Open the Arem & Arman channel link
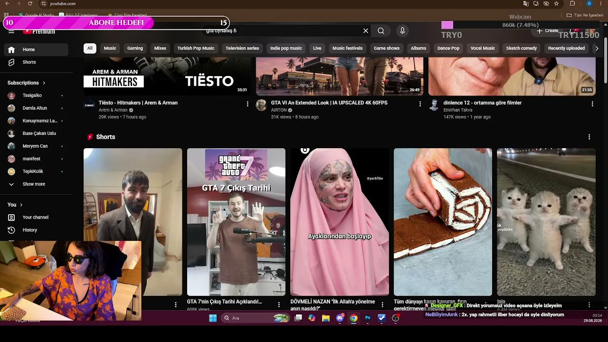608x342 pixels. 113,110
